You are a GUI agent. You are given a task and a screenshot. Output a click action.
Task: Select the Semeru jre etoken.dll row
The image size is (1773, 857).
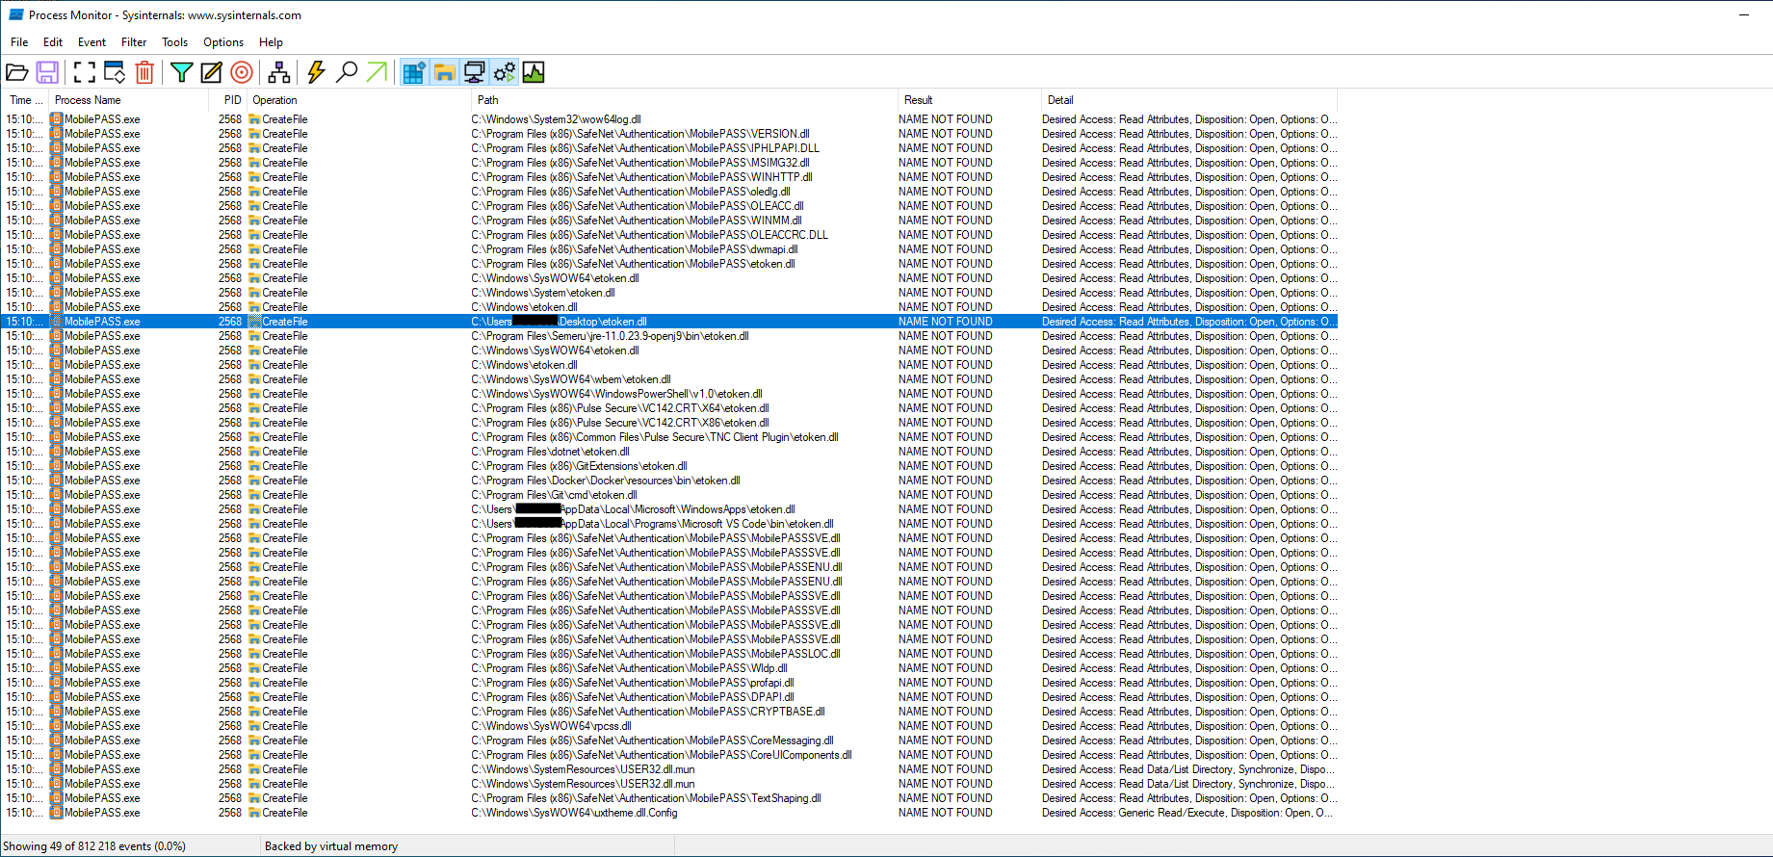[x=670, y=336]
